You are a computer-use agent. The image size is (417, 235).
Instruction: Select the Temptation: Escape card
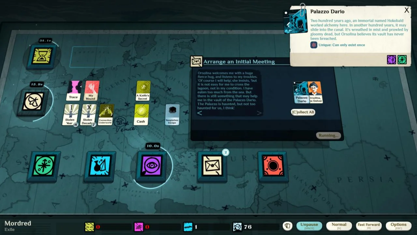click(x=172, y=115)
